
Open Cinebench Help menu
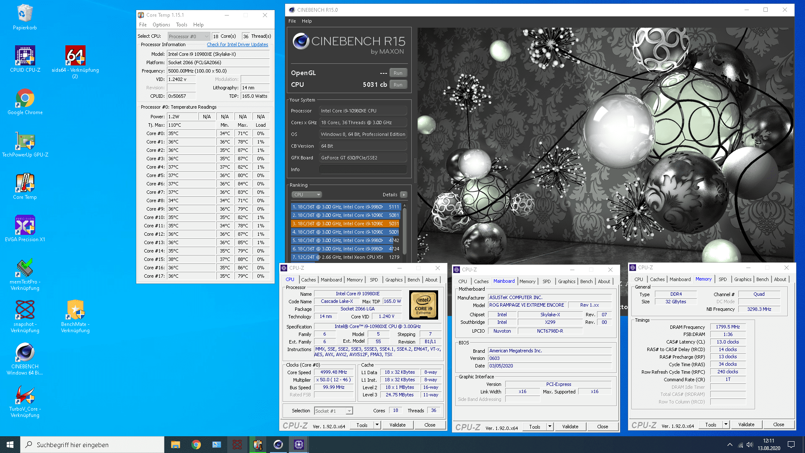(307, 21)
